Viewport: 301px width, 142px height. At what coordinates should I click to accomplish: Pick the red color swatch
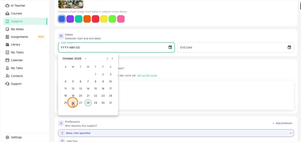(96, 19)
